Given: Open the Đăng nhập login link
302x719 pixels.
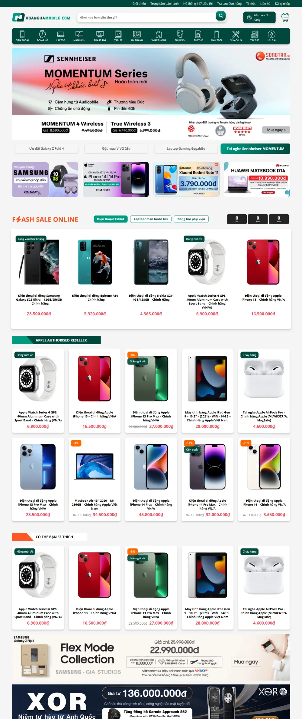Looking at the screenshot, I should click(x=282, y=4).
